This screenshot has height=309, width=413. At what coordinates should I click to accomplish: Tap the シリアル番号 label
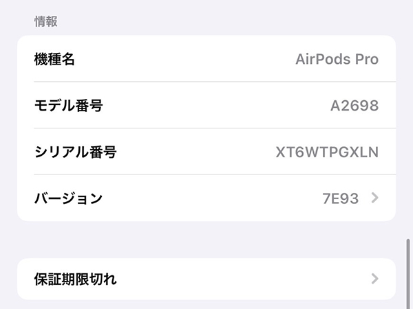[x=75, y=152]
